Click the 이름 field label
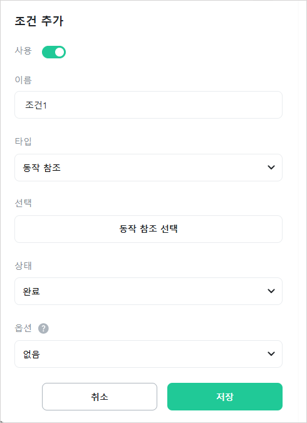Viewport: 307px width, 423px height. tap(23, 80)
